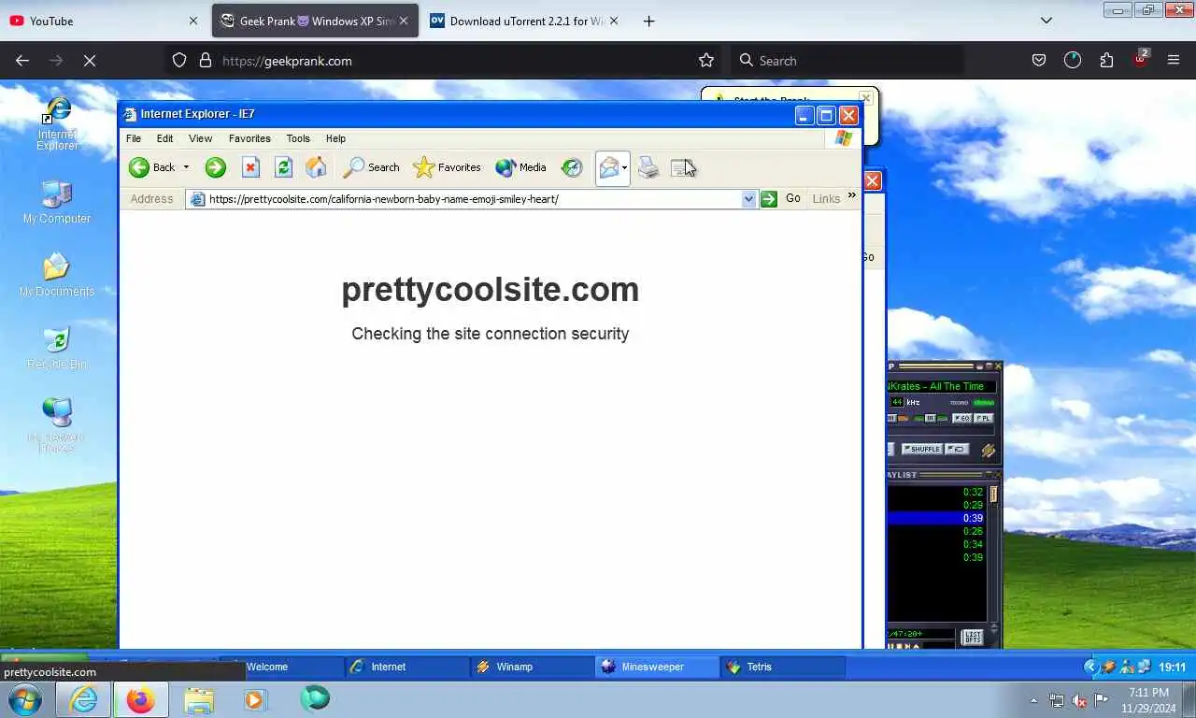Expand the IE address bar dropdown
Image resolution: width=1196 pixels, height=718 pixels.
point(748,198)
